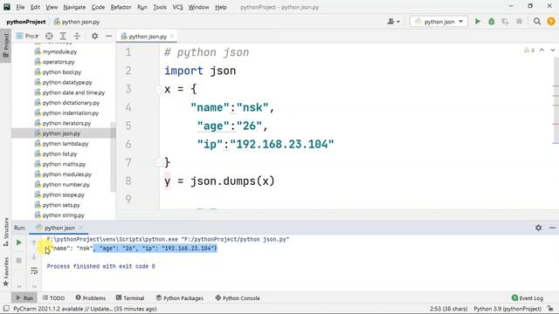Image resolution: width=559 pixels, height=314 pixels.
Task: Open the Tools menu
Action: tap(160, 7)
